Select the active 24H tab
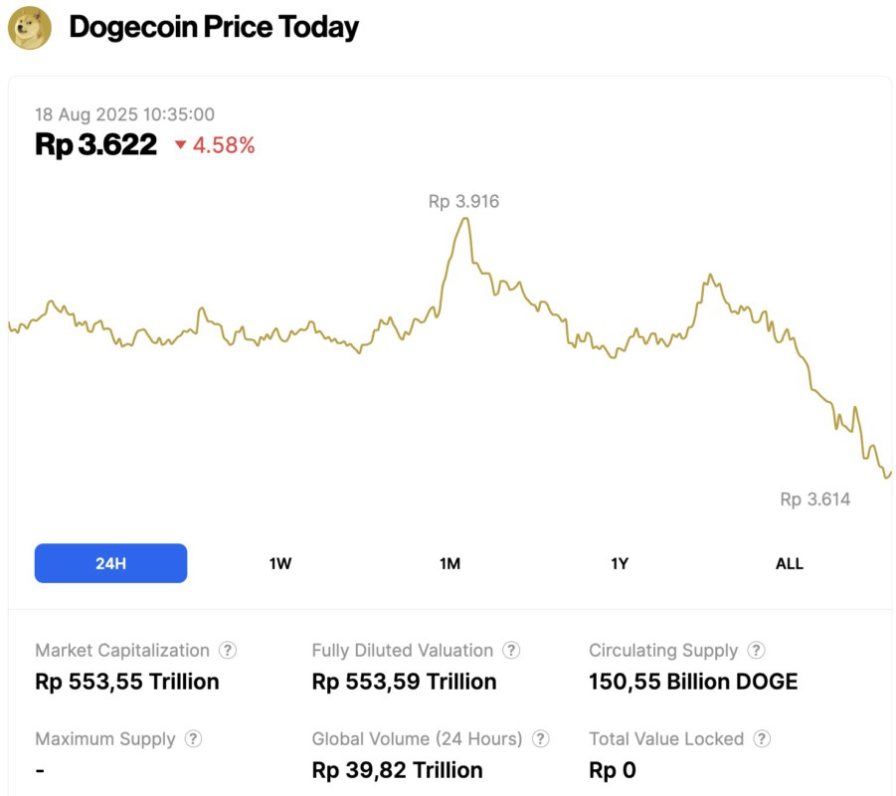896x796 pixels. pos(110,563)
